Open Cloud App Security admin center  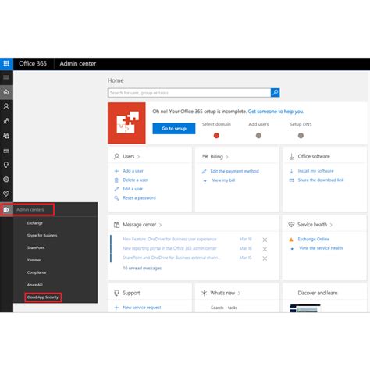[43, 297]
